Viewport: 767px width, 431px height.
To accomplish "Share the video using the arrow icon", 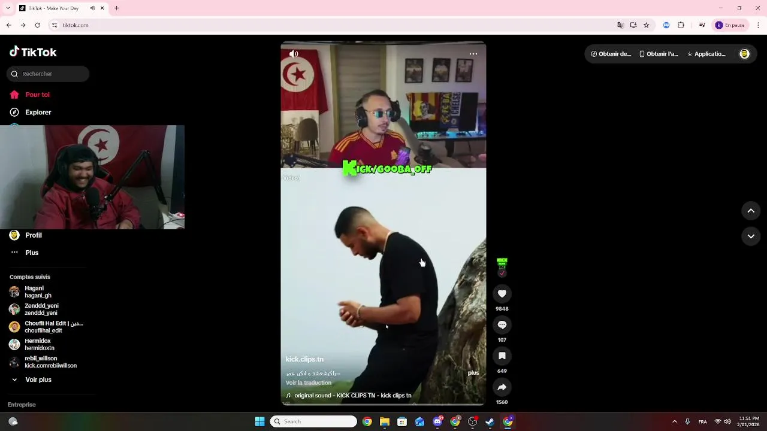I will point(502,387).
